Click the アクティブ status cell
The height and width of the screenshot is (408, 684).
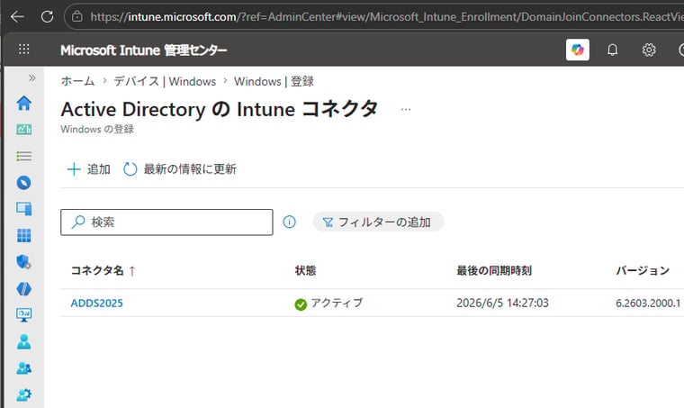pos(328,303)
